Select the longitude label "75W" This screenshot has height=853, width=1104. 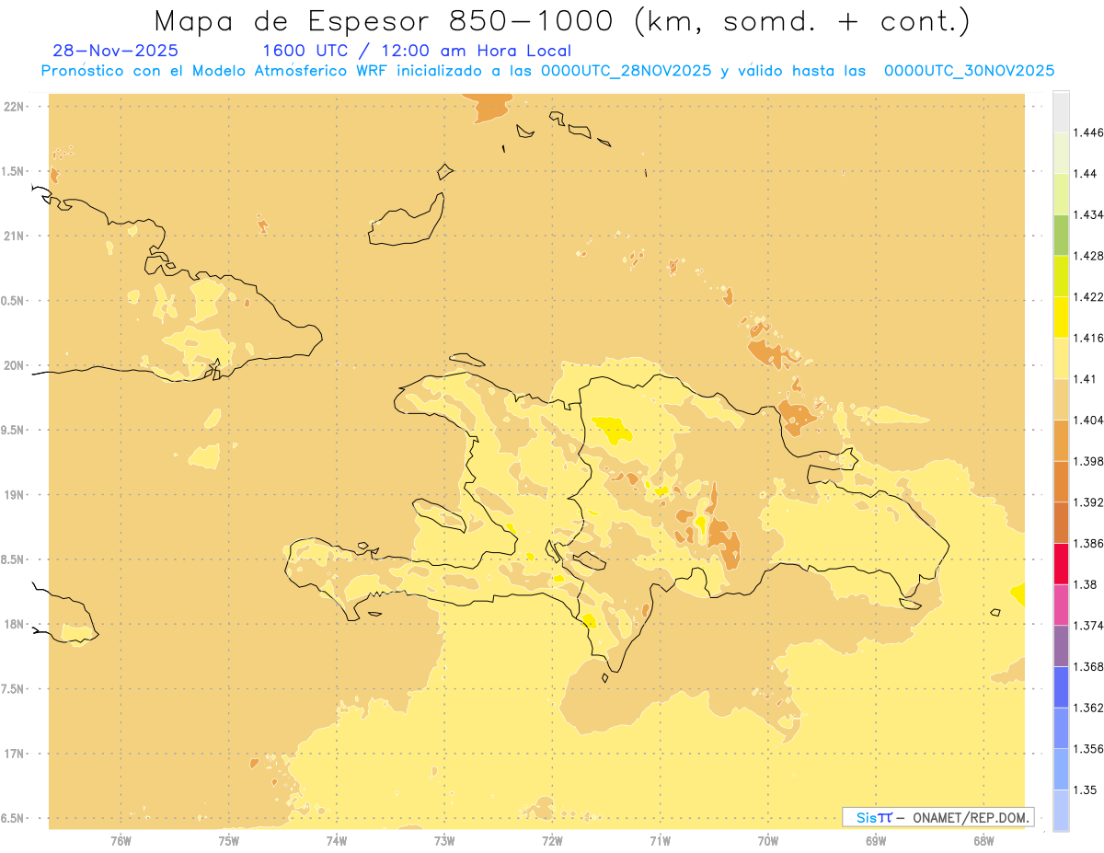228,840
